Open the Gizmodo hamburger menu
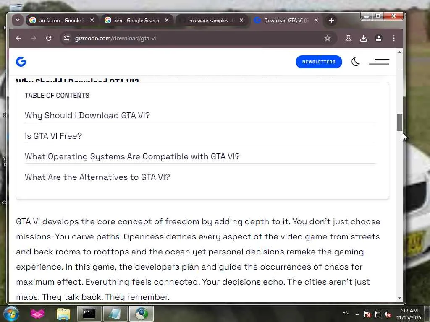This screenshot has width=430, height=322. point(379,62)
